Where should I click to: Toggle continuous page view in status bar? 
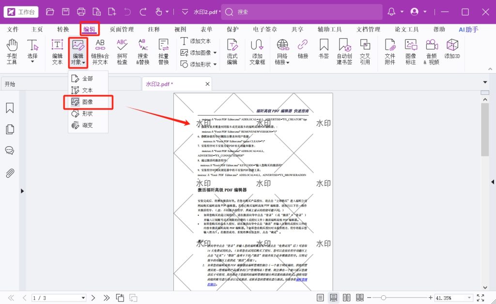(x=333, y=297)
